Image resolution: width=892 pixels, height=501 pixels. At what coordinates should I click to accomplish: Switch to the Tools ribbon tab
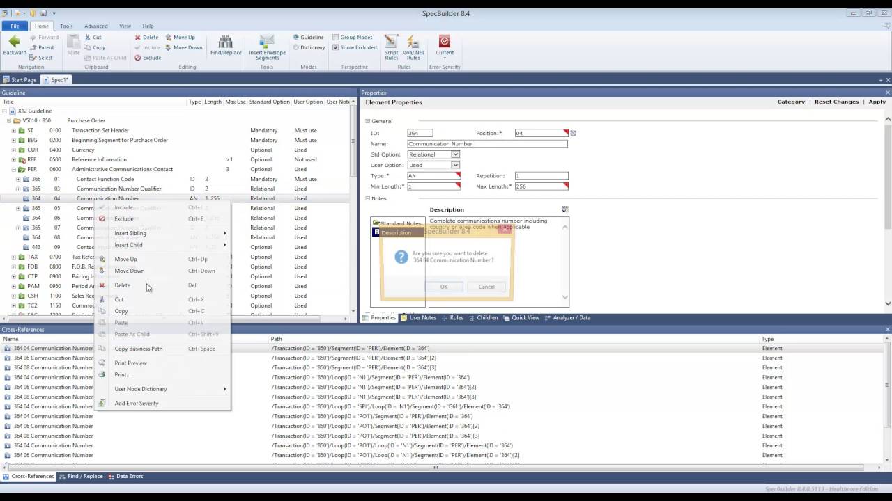point(66,26)
